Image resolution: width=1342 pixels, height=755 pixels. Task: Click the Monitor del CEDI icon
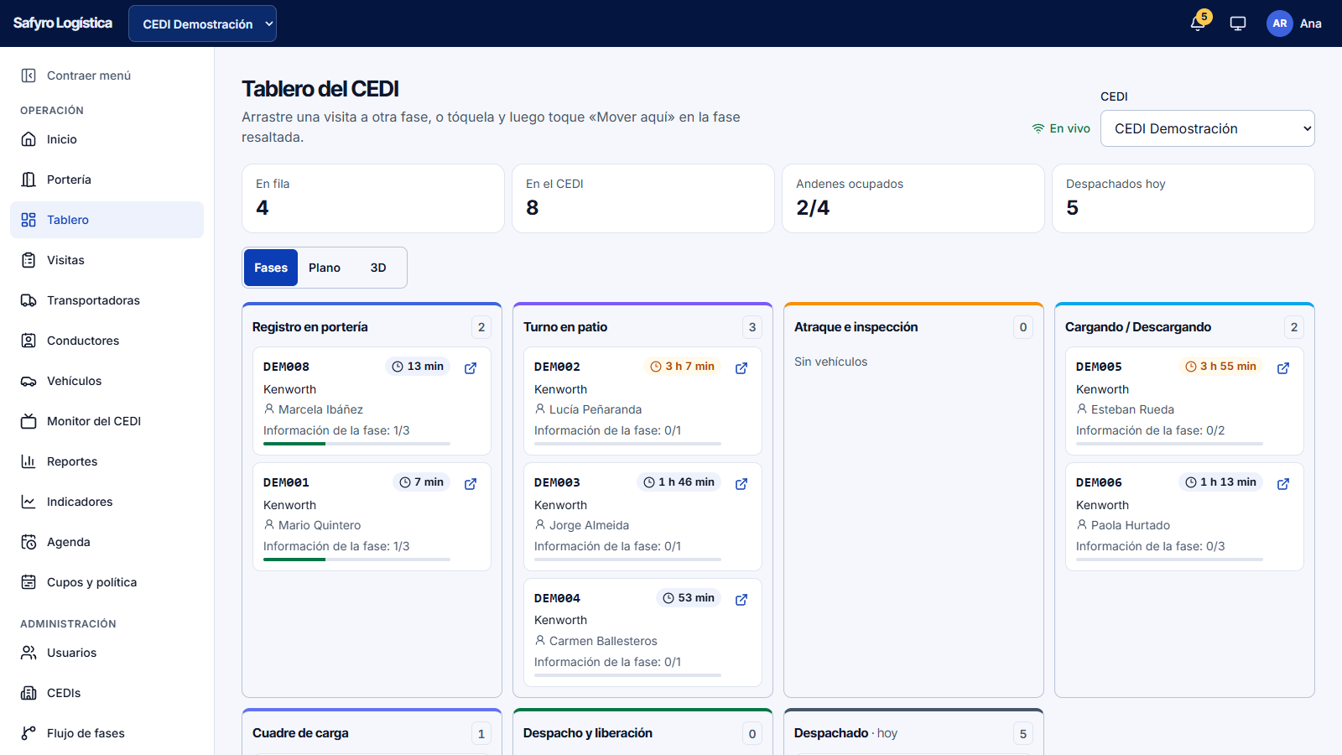(x=29, y=421)
